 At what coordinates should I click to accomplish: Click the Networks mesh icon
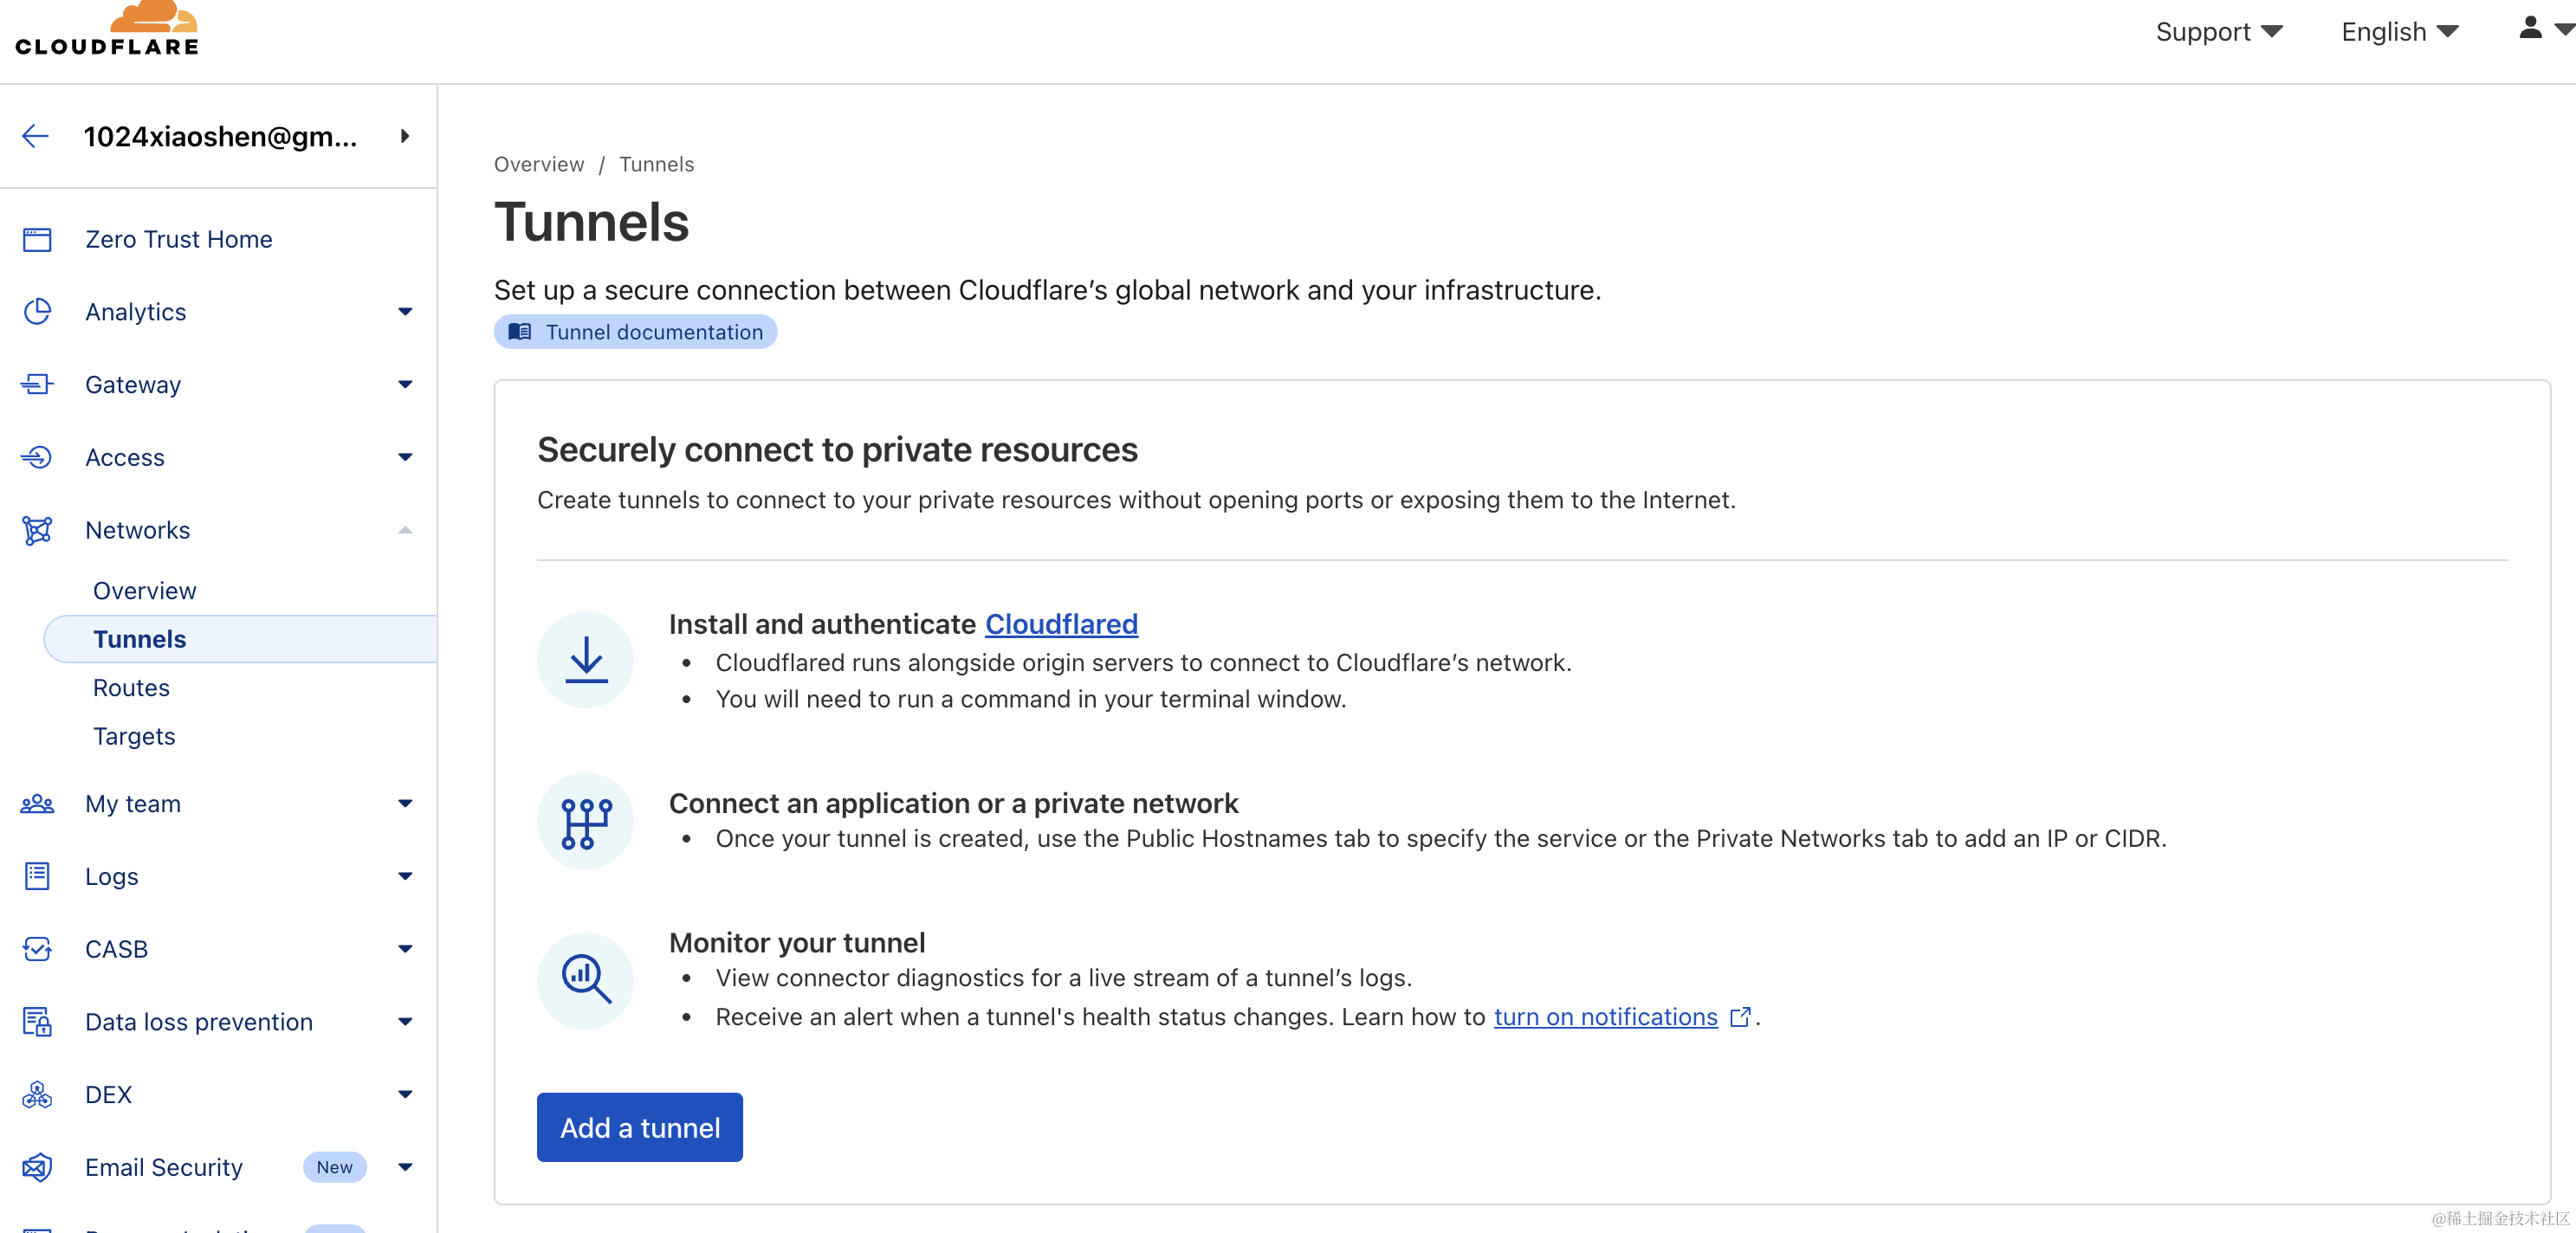pyautogui.click(x=37, y=530)
